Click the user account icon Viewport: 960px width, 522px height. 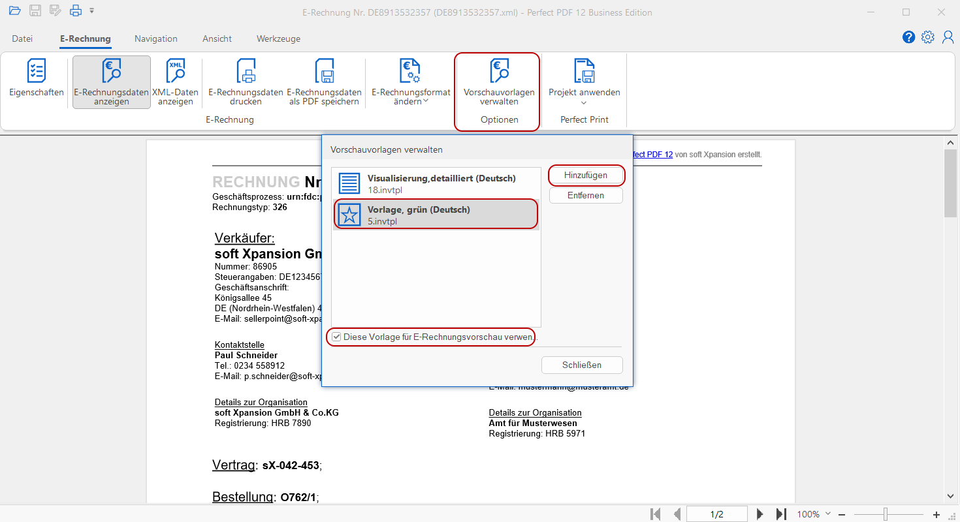click(948, 37)
